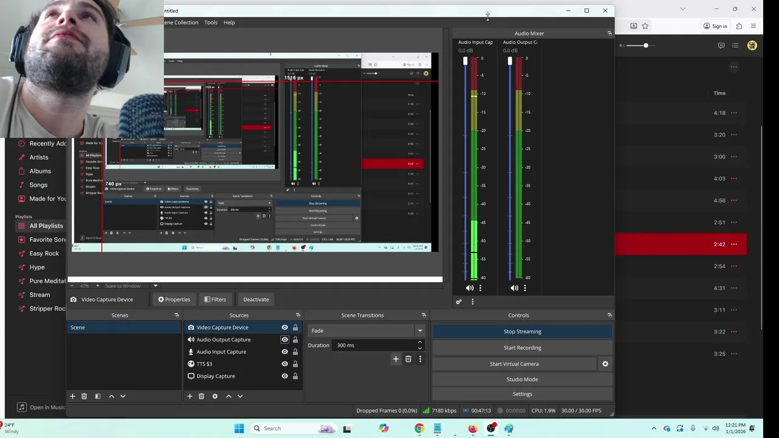
Task: Open virtual camera settings gear
Action: (x=605, y=364)
